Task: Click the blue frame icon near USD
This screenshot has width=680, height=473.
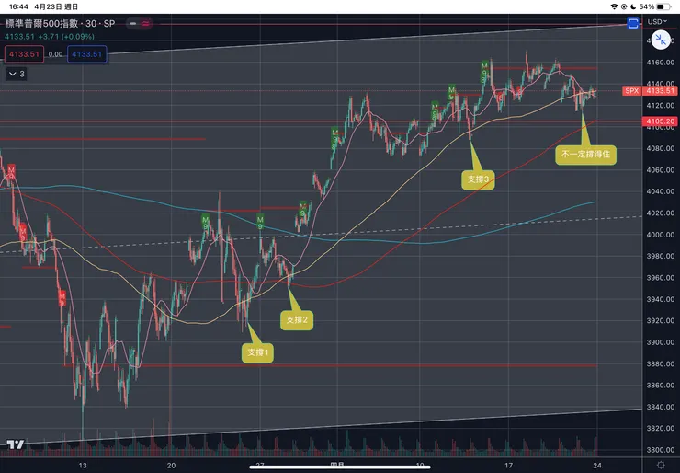Action: (x=633, y=23)
